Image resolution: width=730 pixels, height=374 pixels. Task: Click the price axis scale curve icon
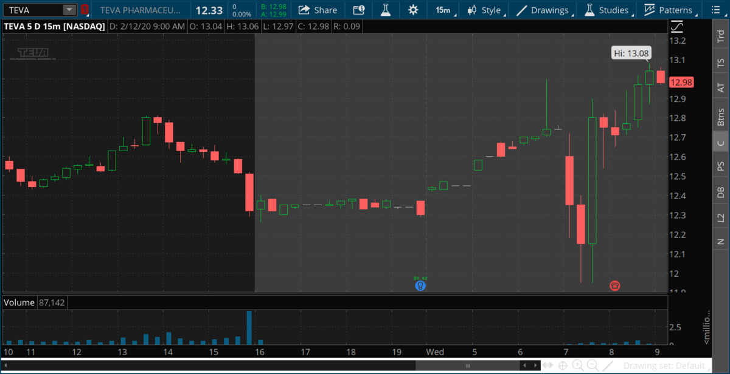(x=677, y=27)
